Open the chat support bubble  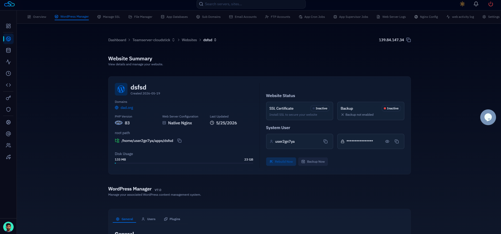488,117
